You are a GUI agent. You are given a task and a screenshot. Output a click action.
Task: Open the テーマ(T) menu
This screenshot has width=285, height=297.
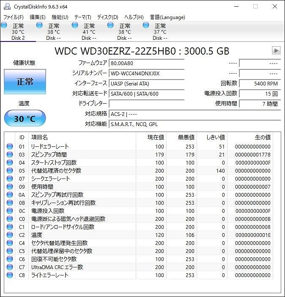82,17
